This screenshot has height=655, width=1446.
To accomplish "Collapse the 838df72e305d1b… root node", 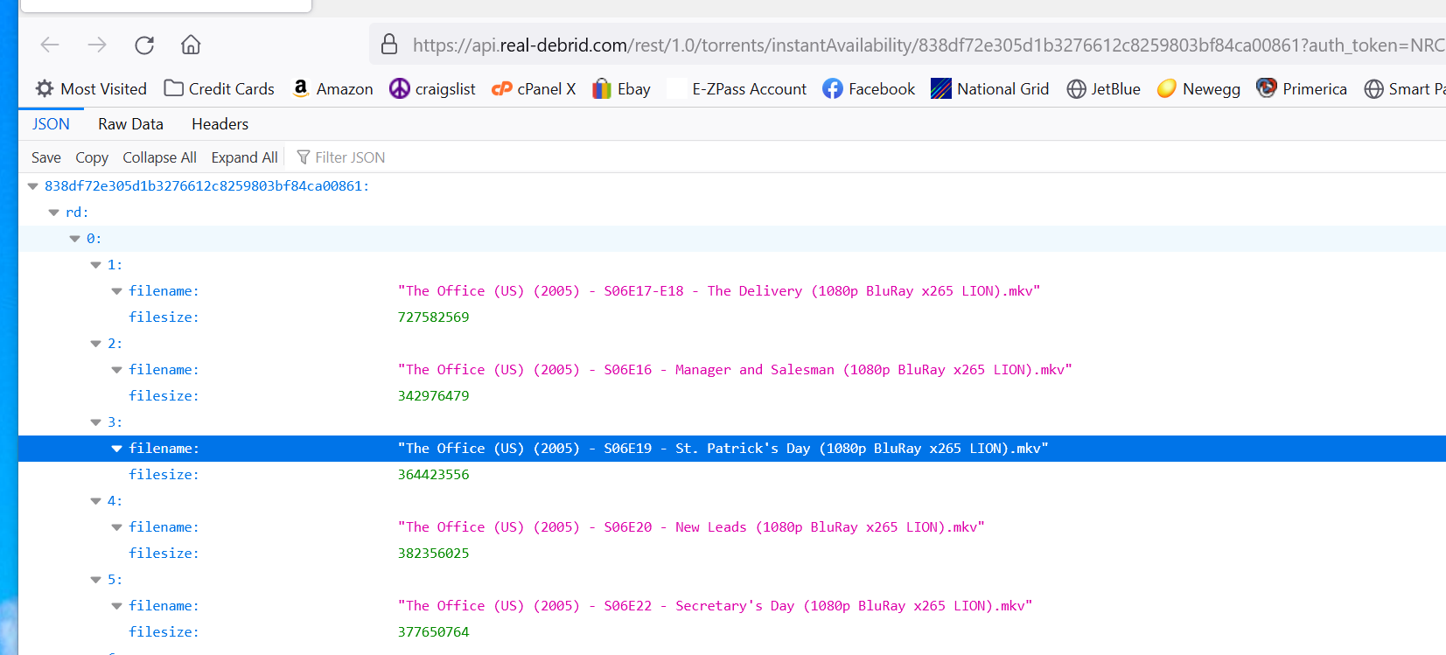I will click(33, 186).
